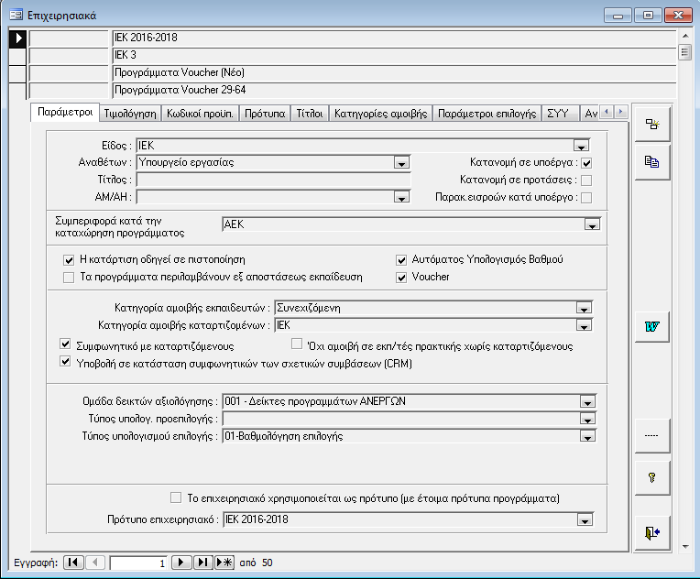700x579 pixels.
Task: Switch to the Τιμολόγηση tab
Action: pos(129,113)
